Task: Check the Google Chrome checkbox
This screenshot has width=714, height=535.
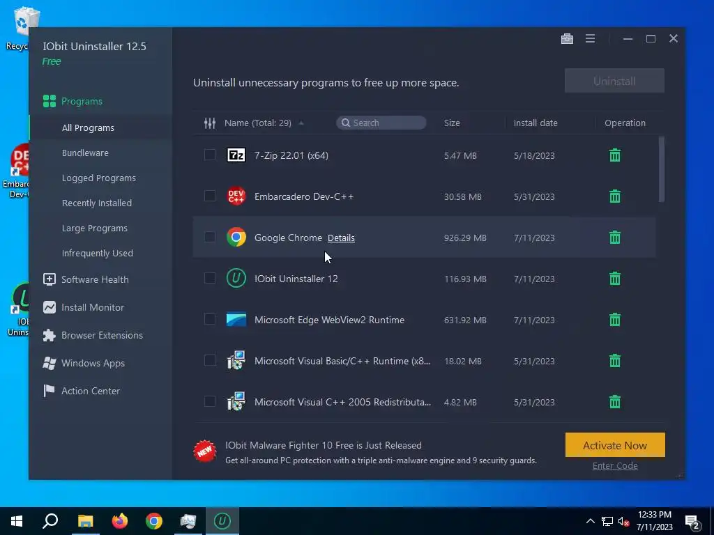Action: [x=209, y=237]
